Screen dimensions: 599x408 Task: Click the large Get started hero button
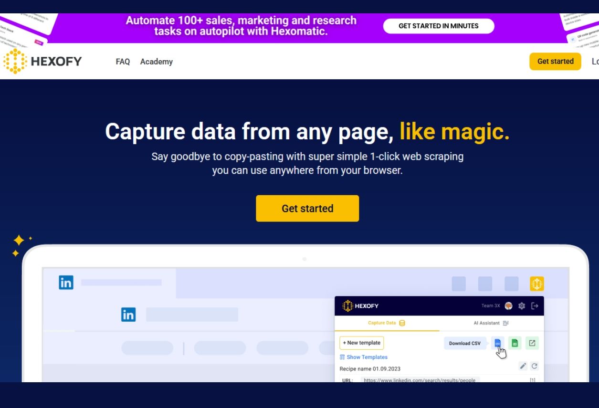click(307, 209)
